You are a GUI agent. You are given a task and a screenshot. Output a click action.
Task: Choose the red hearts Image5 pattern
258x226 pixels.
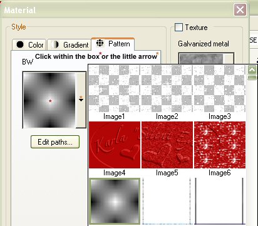click(167, 145)
